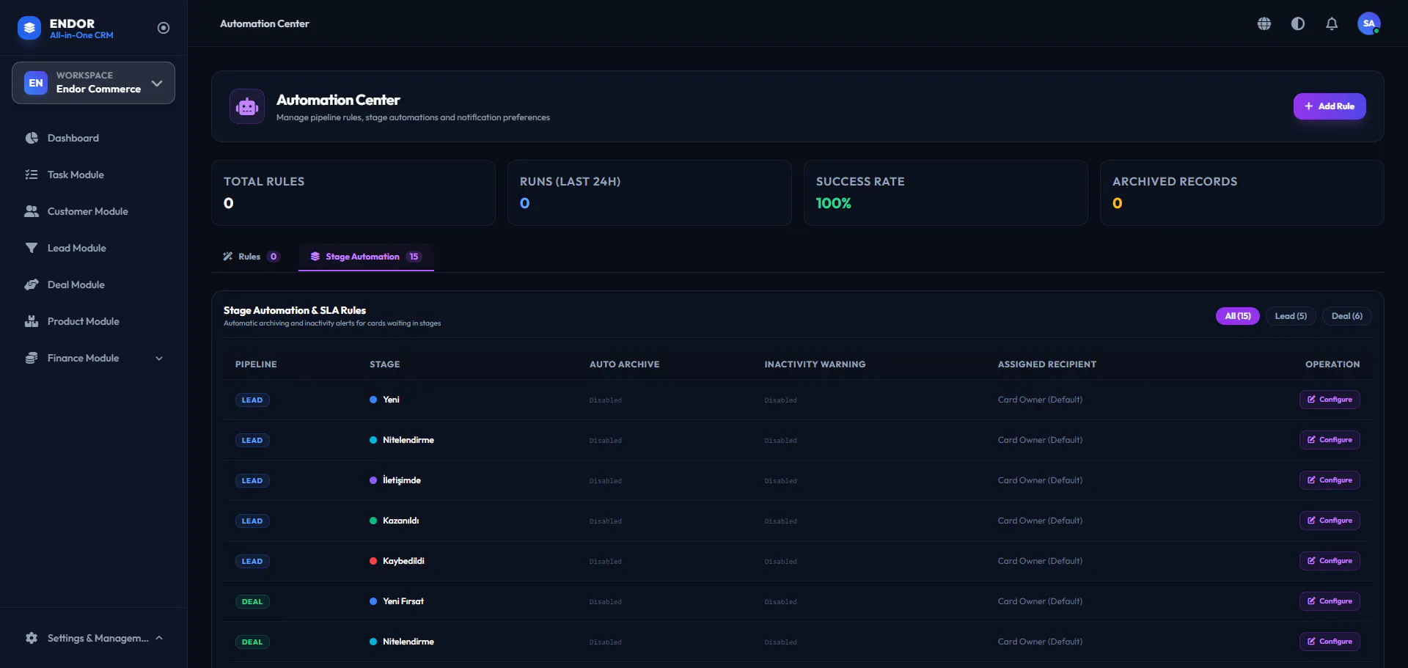Image resolution: width=1408 pixels, height=668 pixels.
Task: Click the Runs (Last 24H) stat card
Action: point(650,193)
